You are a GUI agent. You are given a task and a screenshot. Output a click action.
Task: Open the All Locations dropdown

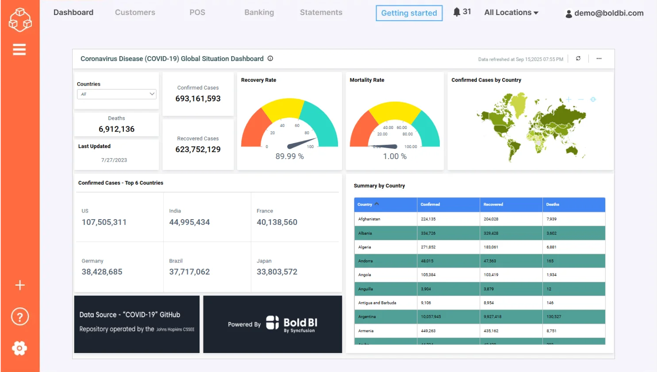click(511, 12)
